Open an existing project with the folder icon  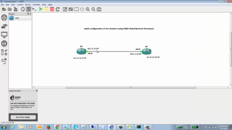10,9
